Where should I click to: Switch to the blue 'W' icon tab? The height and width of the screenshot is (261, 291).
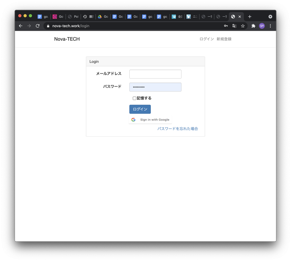177,17
